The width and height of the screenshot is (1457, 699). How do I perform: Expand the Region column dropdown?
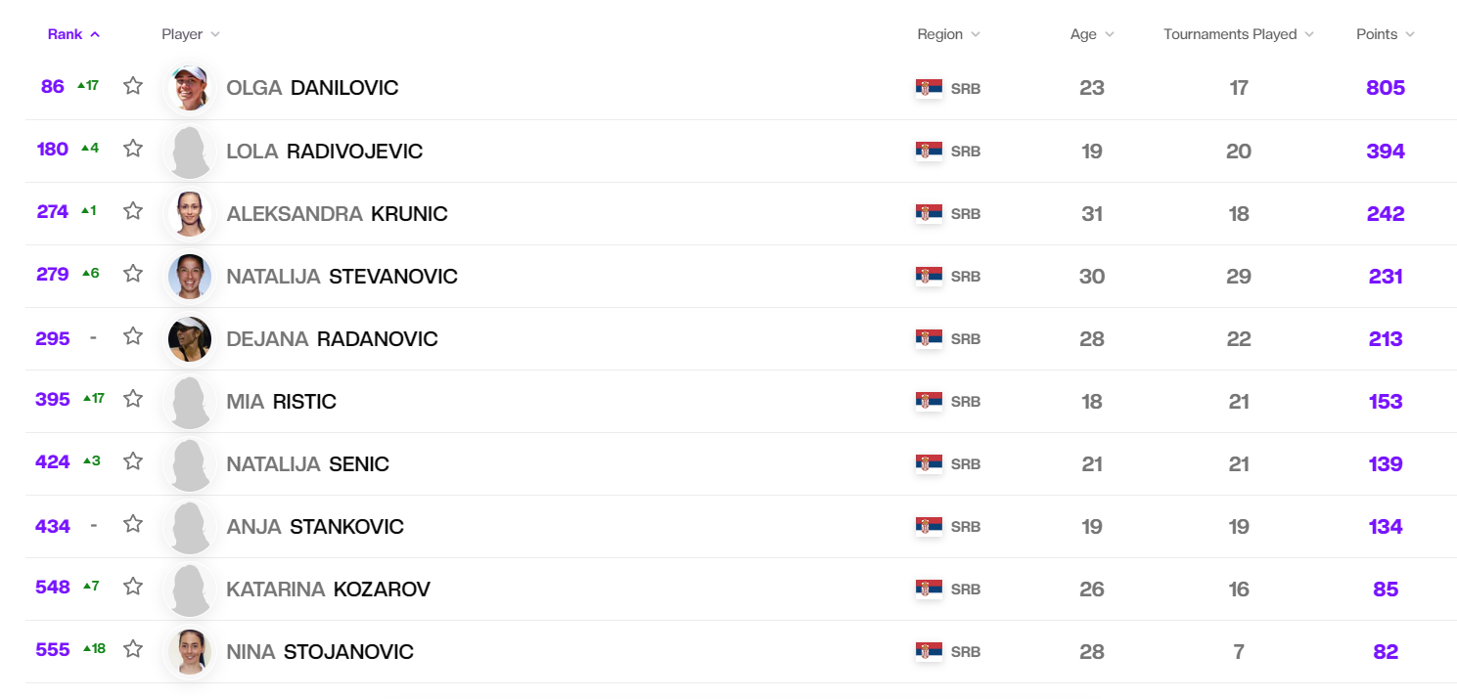tap(947, 34)
